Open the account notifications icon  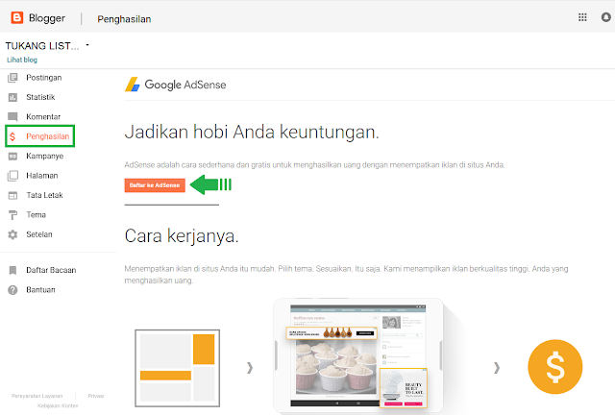(606, 17)
